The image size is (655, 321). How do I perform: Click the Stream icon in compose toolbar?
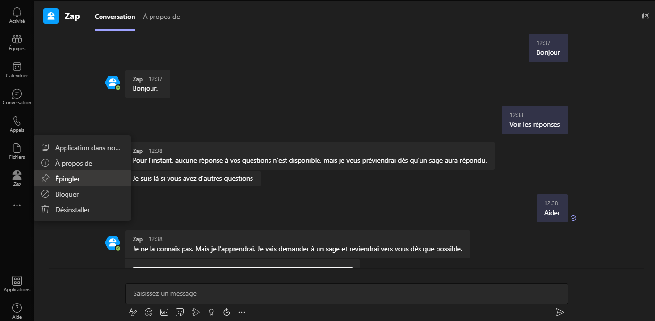(195, 312)
